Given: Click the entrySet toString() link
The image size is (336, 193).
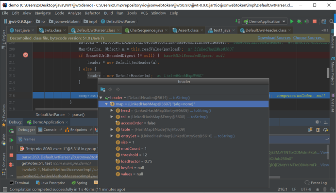Looking at the screenshot, I should pos(226,136).
